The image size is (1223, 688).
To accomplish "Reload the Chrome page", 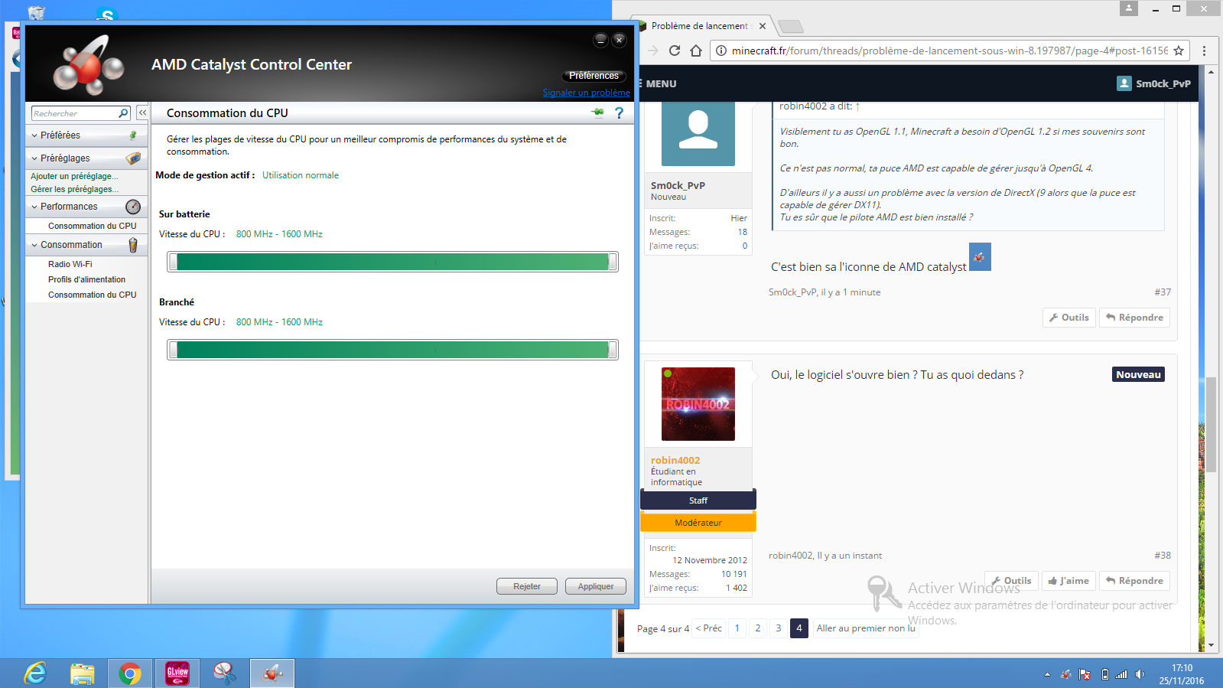I will [x=675, y=51].
